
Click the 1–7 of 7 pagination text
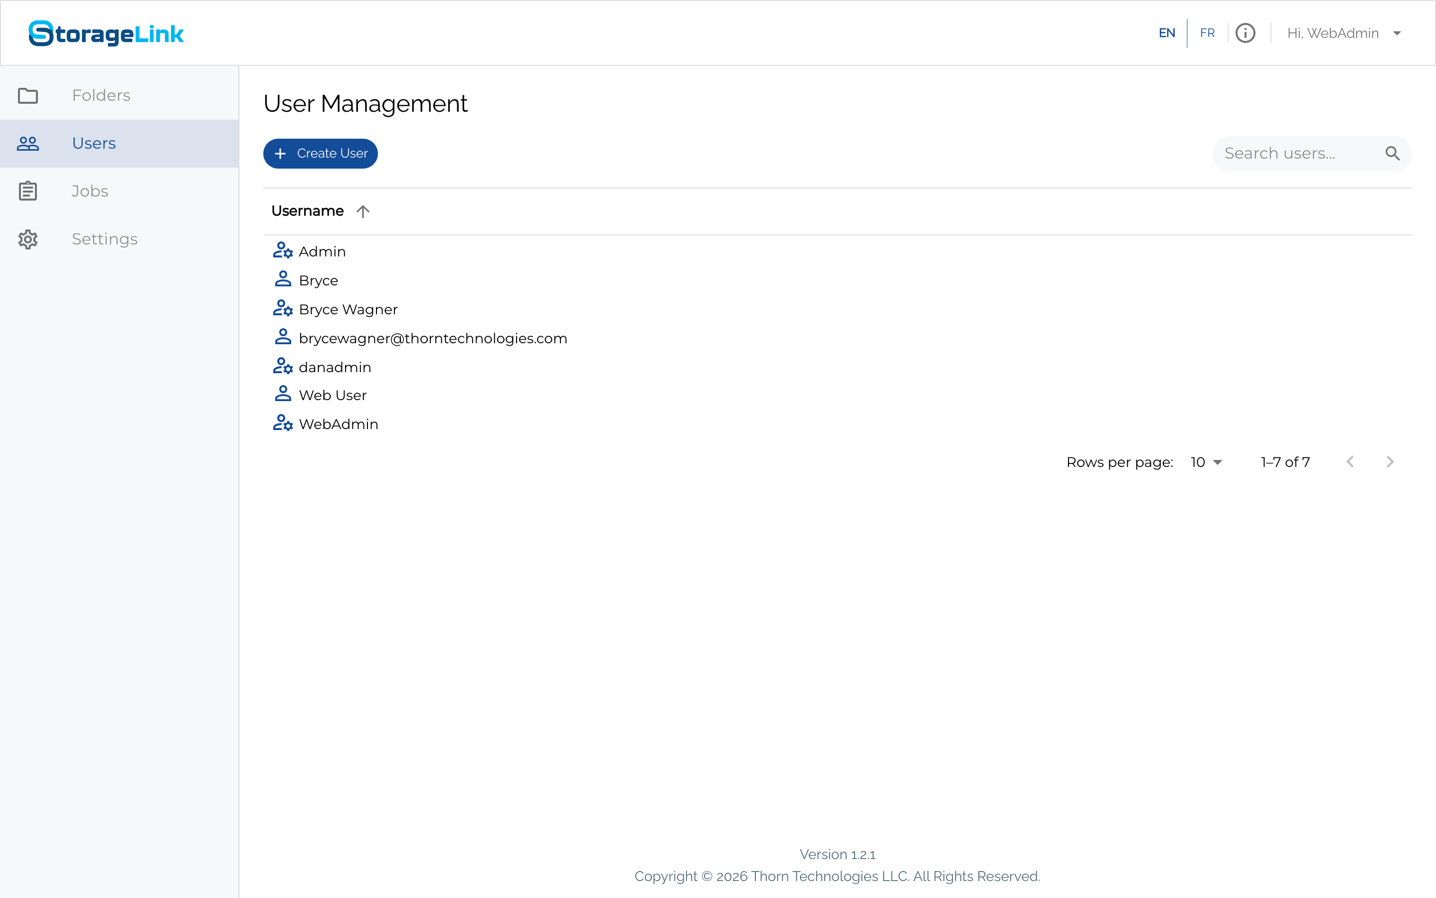click(1285, 462)
